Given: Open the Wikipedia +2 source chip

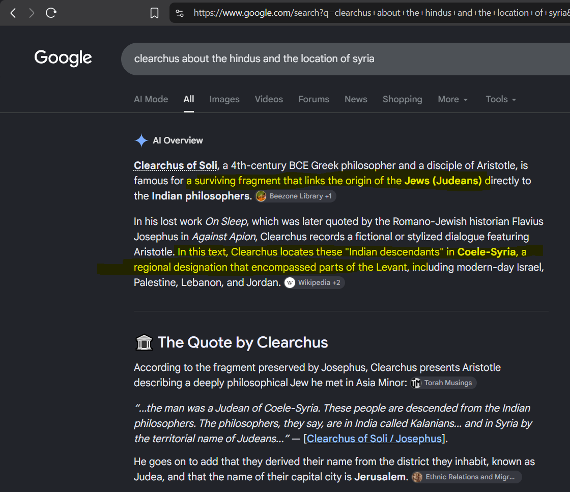Looking at the screenshot, I should click(x=314, y=282).
